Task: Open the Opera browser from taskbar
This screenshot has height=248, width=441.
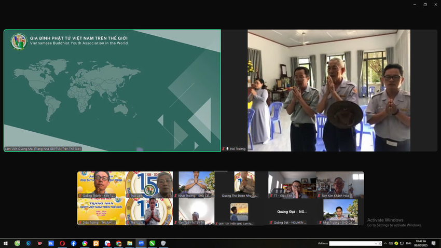Action: tap(62, 243)
